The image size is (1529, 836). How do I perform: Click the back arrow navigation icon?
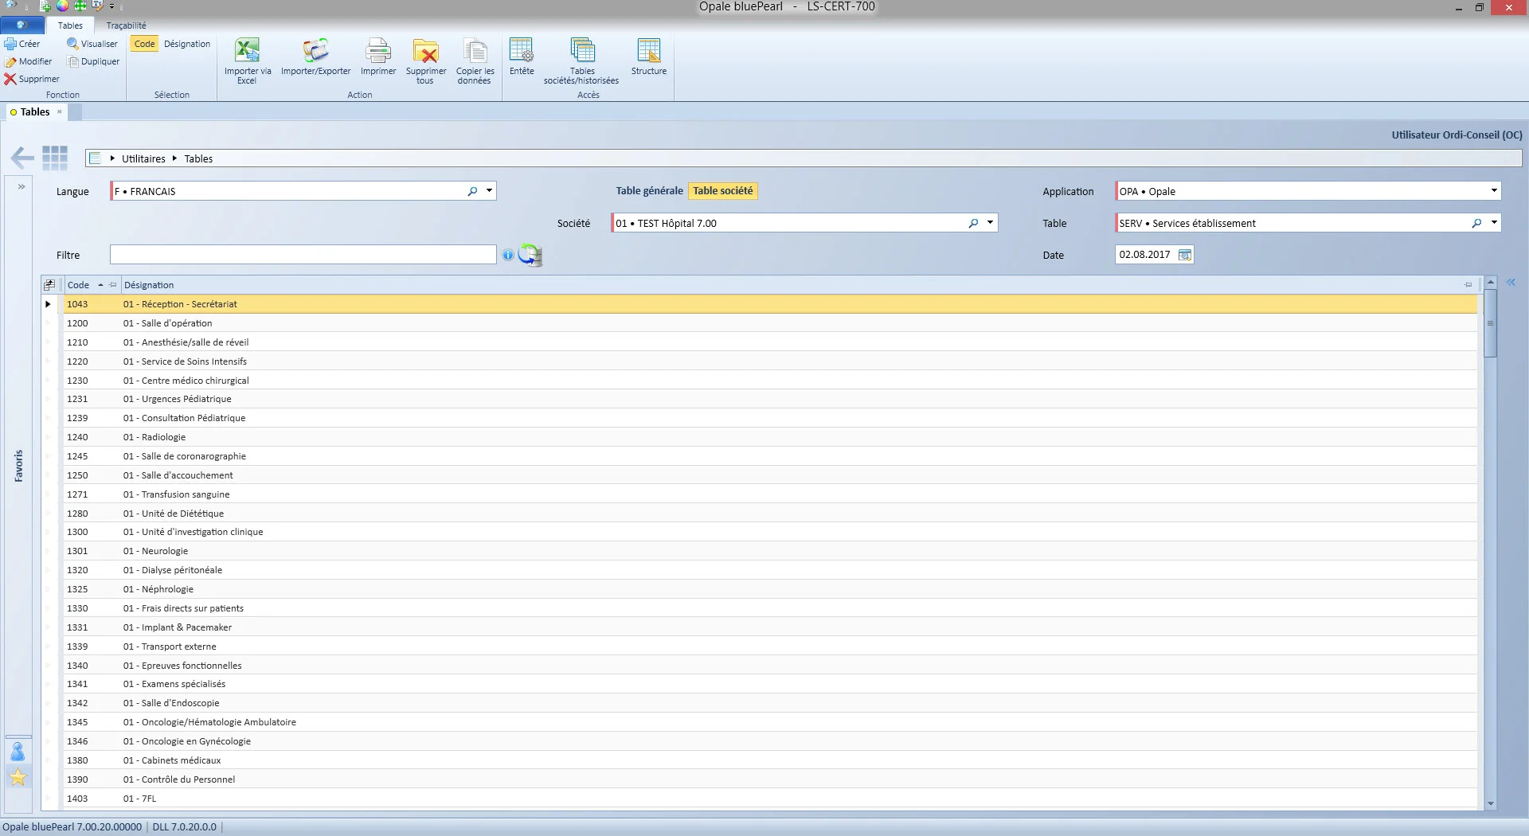pyautogui.click(x=22, y=158)
